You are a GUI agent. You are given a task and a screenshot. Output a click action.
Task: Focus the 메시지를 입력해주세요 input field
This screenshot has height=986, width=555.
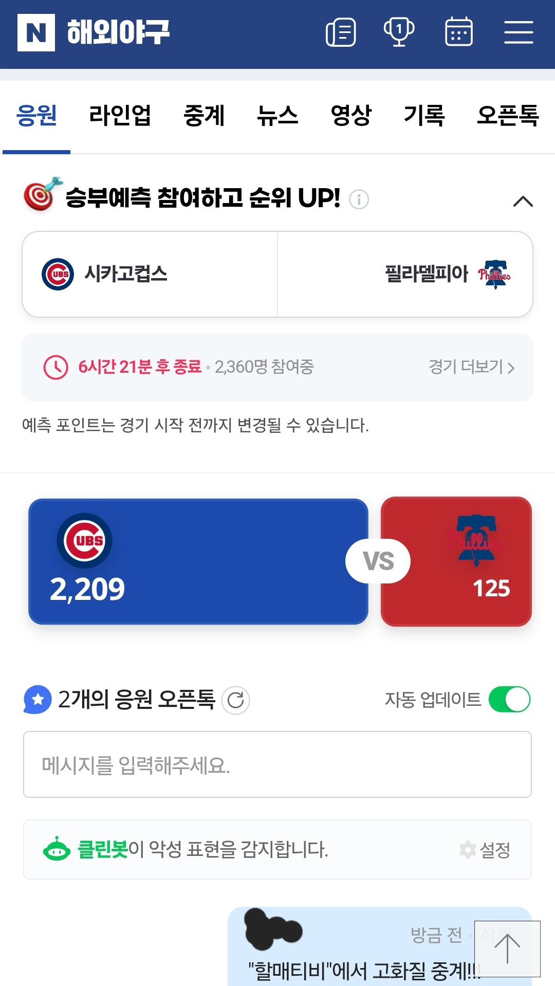tap(277, 764)
